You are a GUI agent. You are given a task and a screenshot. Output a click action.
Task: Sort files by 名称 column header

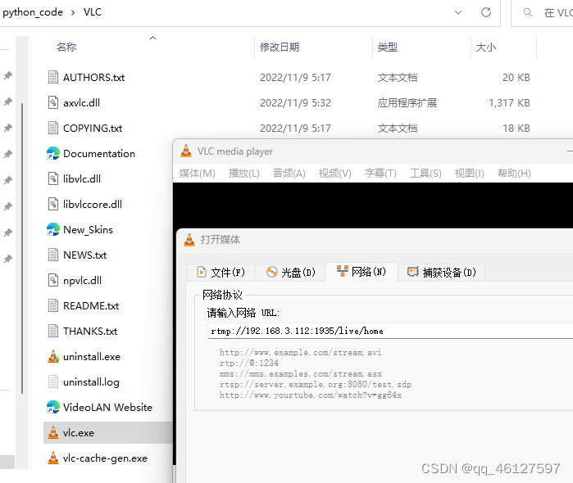coord(66,47)
